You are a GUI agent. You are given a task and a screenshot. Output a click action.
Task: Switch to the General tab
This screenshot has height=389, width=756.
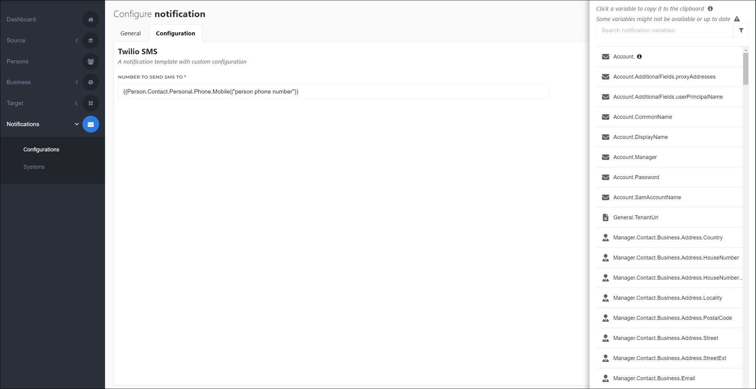130,33
